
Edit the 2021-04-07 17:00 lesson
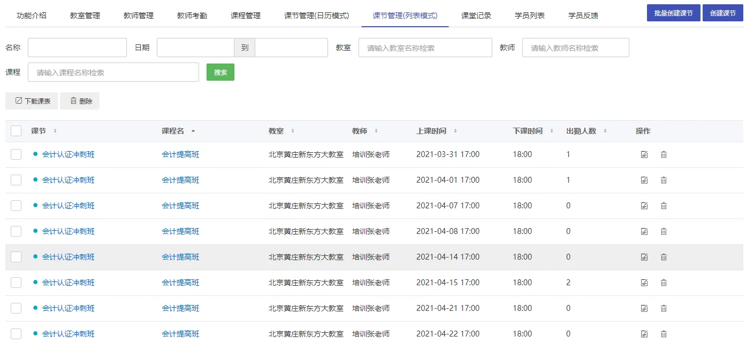click(x=644, y=206)
